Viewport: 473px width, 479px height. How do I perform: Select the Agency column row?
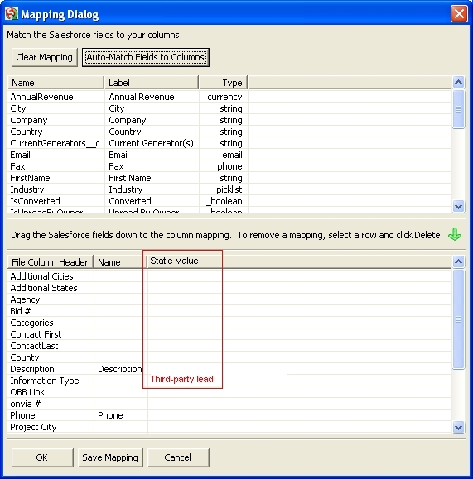(x=229, y=299)
